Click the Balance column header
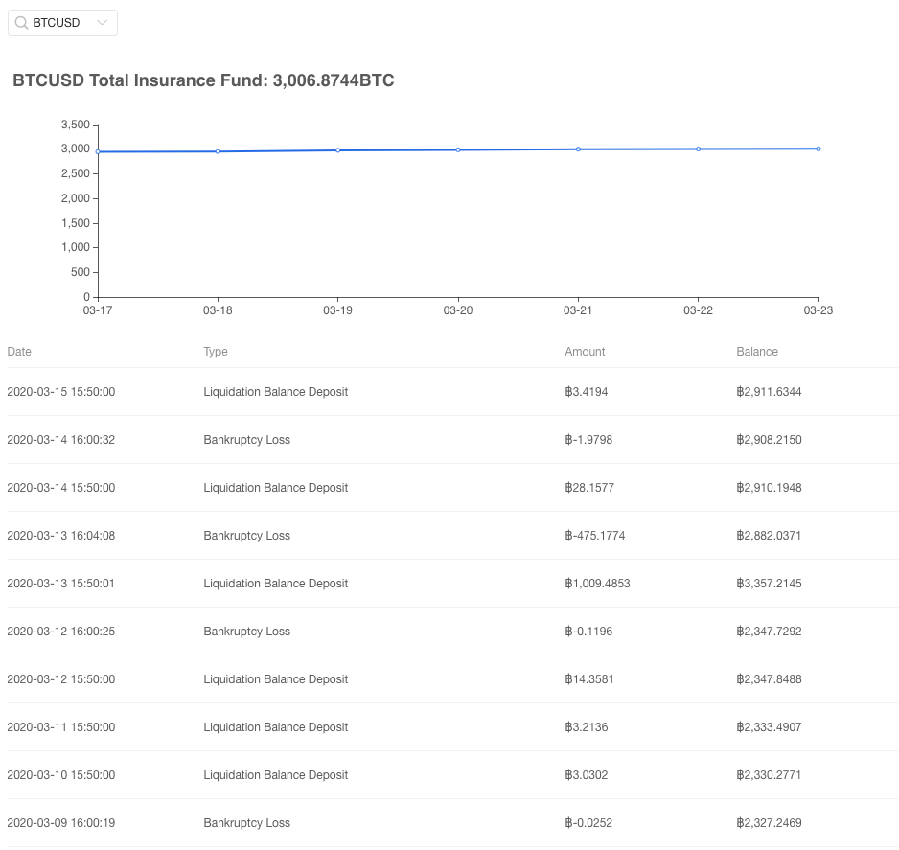 click(757, 352)
